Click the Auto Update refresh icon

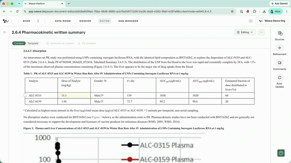coord(280,78)
